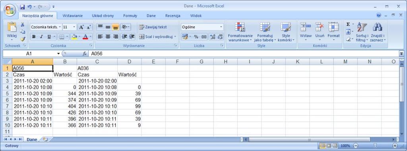Viewport: 407px width, 151px height.
Task: Open Excel help question mark
Action: tap(379, 15)
